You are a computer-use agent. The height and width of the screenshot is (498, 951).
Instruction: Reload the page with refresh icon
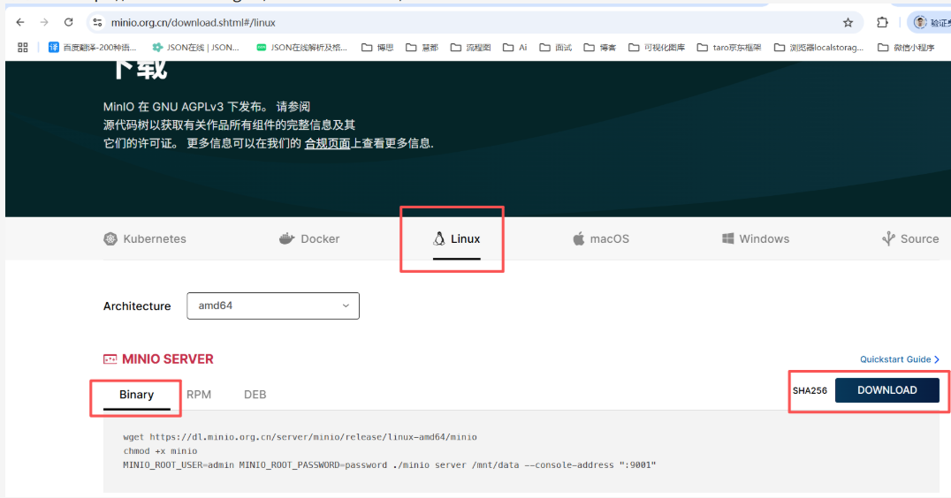(69, 22)
